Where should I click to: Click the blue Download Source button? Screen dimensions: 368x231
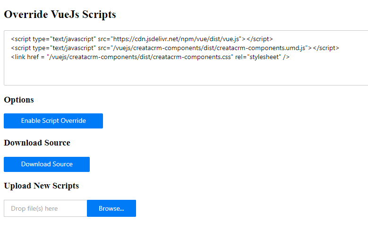pyautogui.click(x=47, y=164)
